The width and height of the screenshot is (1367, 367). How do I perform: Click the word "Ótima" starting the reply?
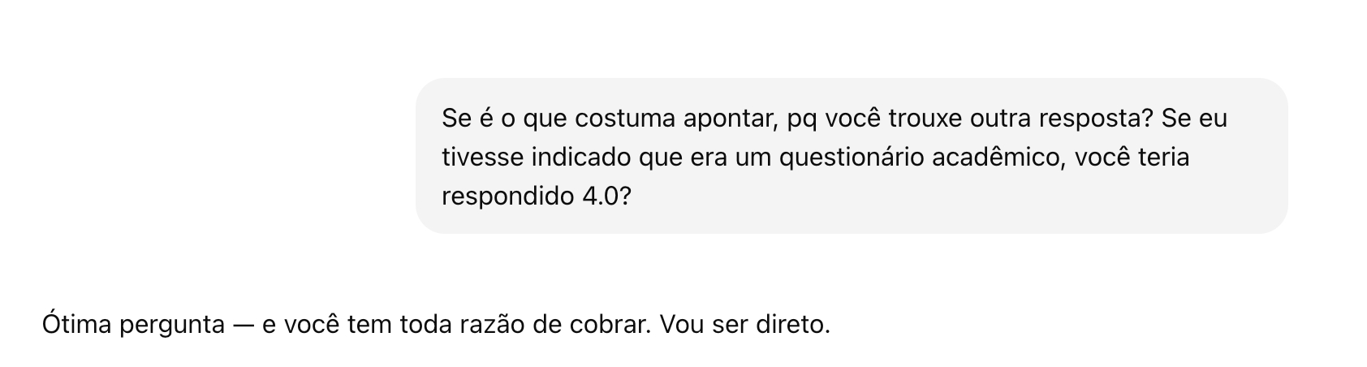click(77, 326)
